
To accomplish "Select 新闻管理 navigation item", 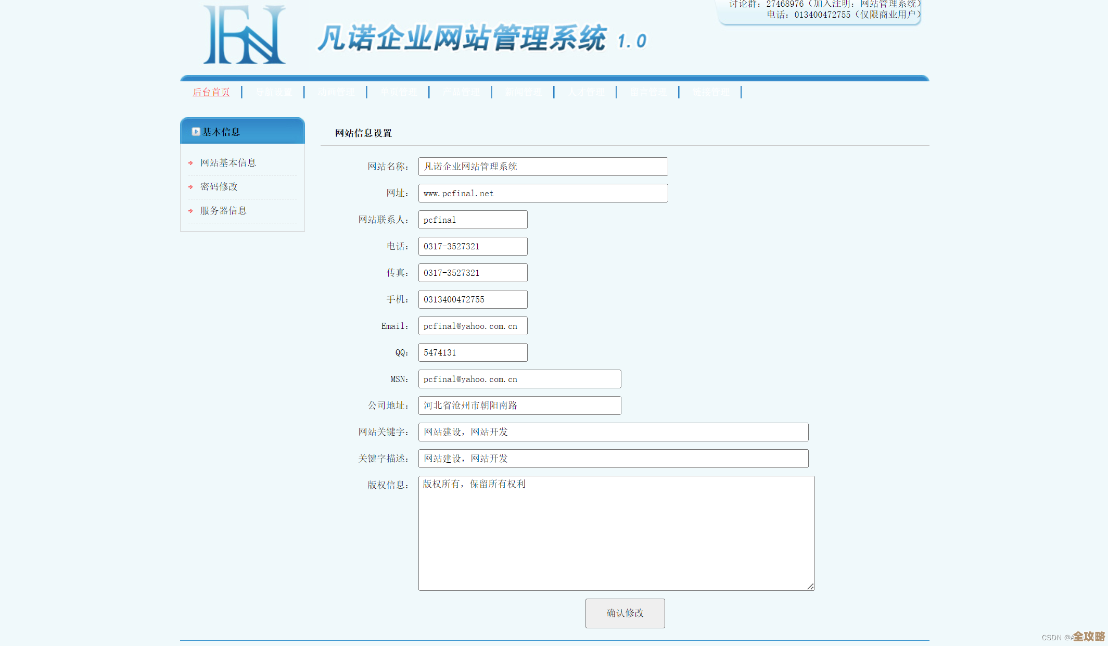I will (523, 92).
